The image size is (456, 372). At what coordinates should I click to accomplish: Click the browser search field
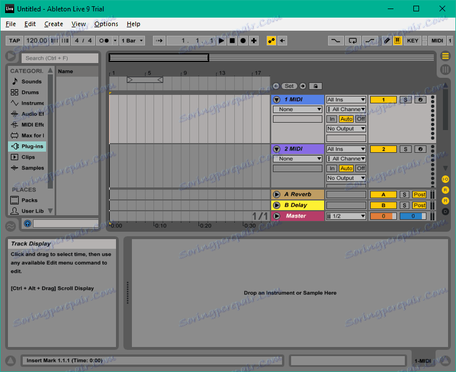(x=60, y=58)
